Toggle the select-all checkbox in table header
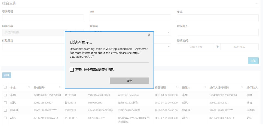The image size is (263, 126). pos(5,87)
